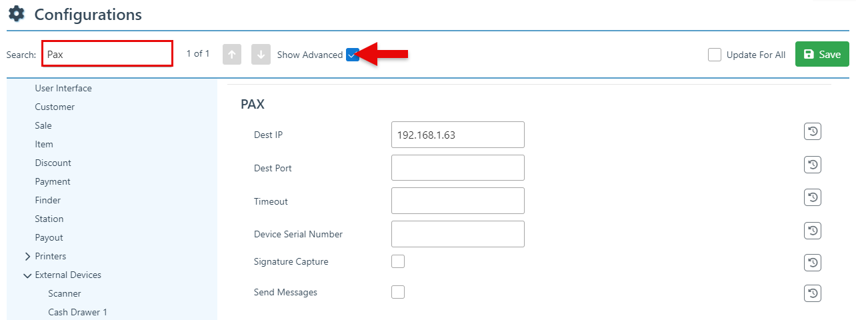This screenshot has width=856, height=320.
Task: Go to next search result arrow
Action: coord(261,55)
